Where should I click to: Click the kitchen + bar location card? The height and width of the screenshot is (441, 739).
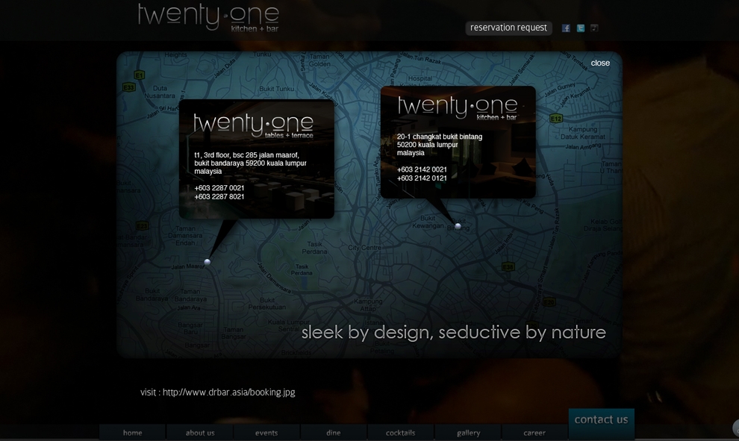tap(458, 142)
